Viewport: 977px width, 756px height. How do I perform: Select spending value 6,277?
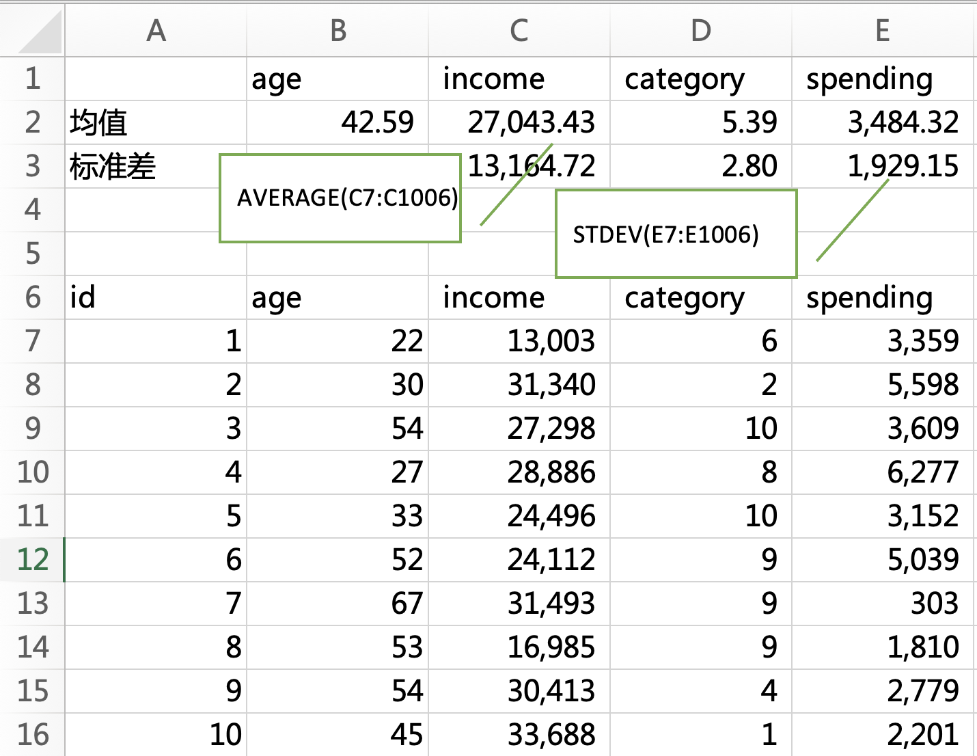pos(883,472)
